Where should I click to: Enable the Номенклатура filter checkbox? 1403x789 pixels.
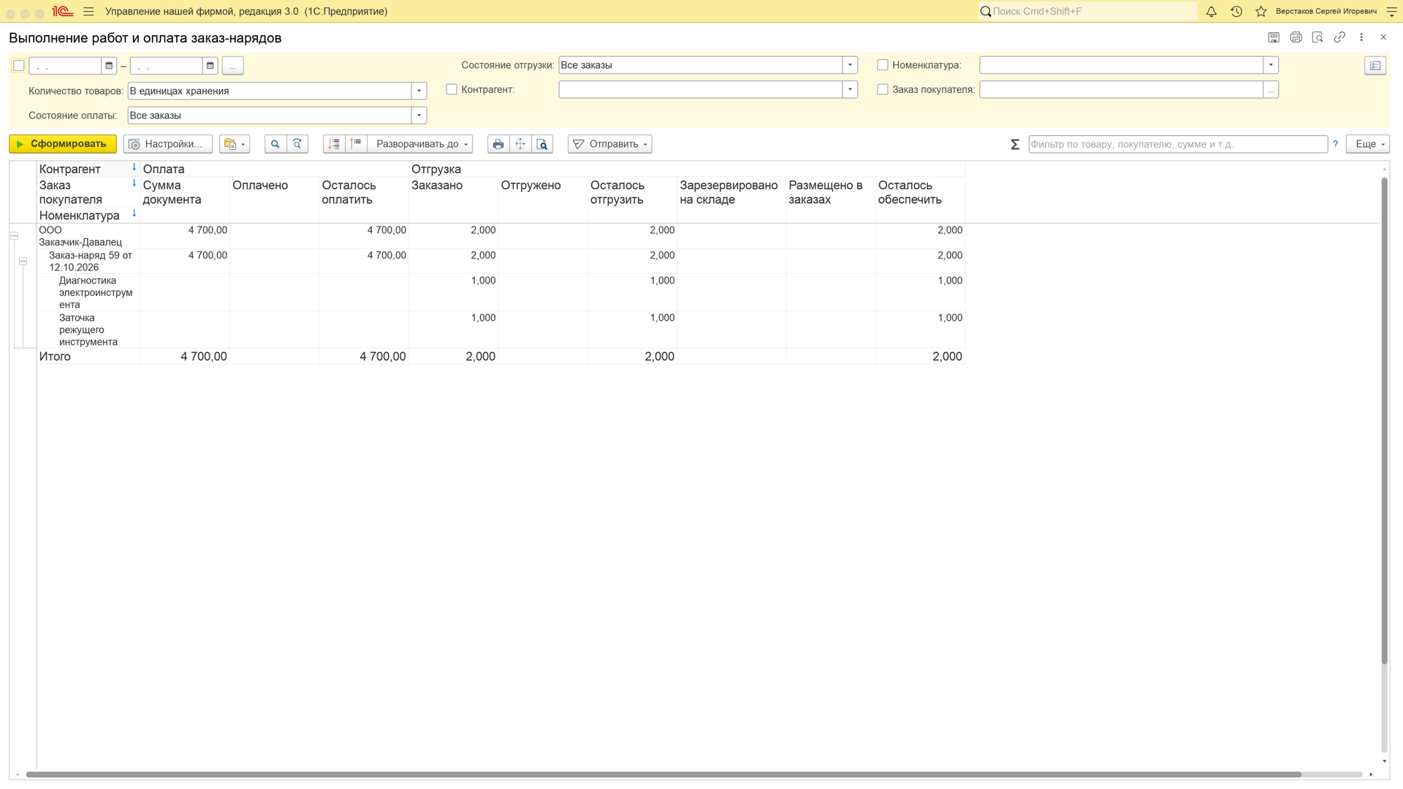click(883, 65)
